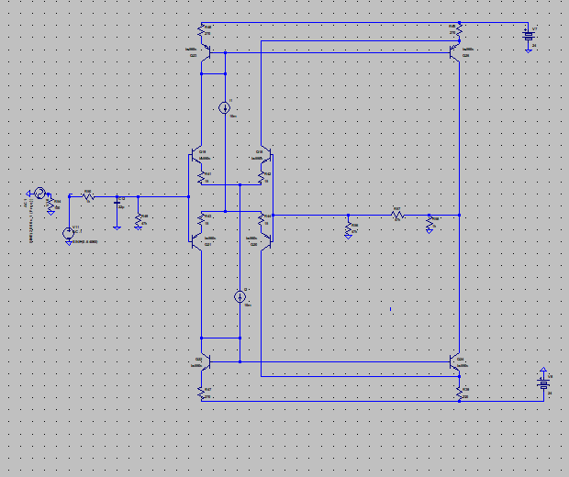569x477 pixels.
Task: Select horizontal input resistor before capacitor C12
Action: [x=88, y=196]
